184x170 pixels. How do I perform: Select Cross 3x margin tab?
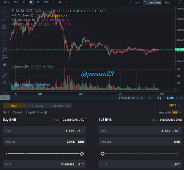point(37,105)
